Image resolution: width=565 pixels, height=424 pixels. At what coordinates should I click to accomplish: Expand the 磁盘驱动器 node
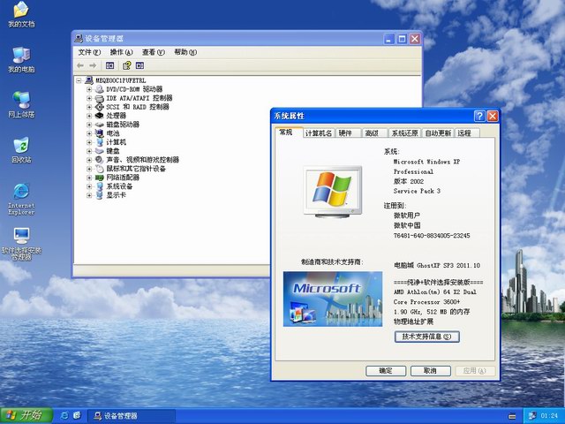pos(89,125)
